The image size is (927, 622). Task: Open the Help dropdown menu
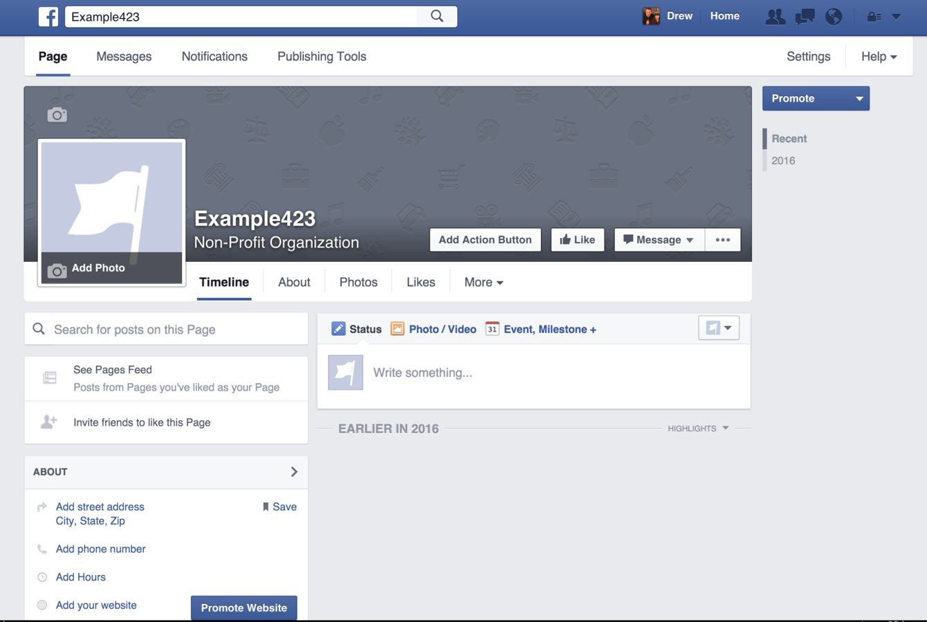point(879,57)
